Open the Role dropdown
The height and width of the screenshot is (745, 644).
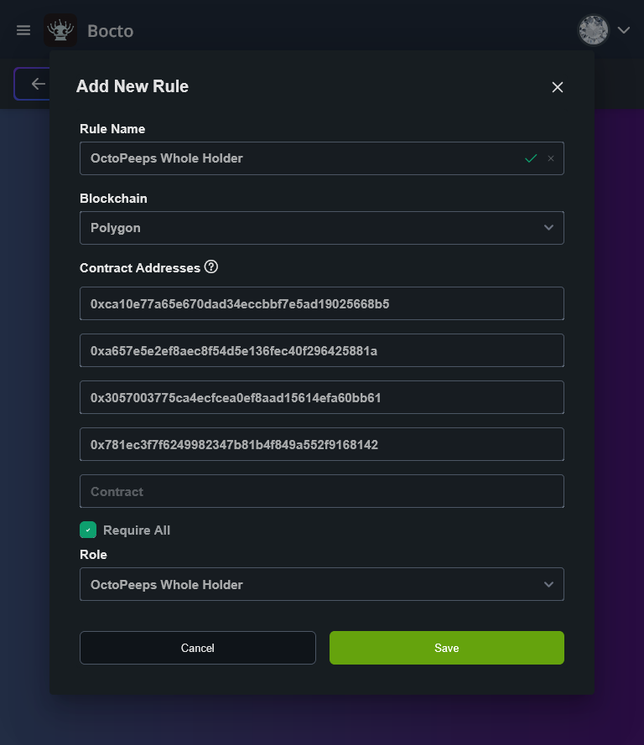point(321,584)
